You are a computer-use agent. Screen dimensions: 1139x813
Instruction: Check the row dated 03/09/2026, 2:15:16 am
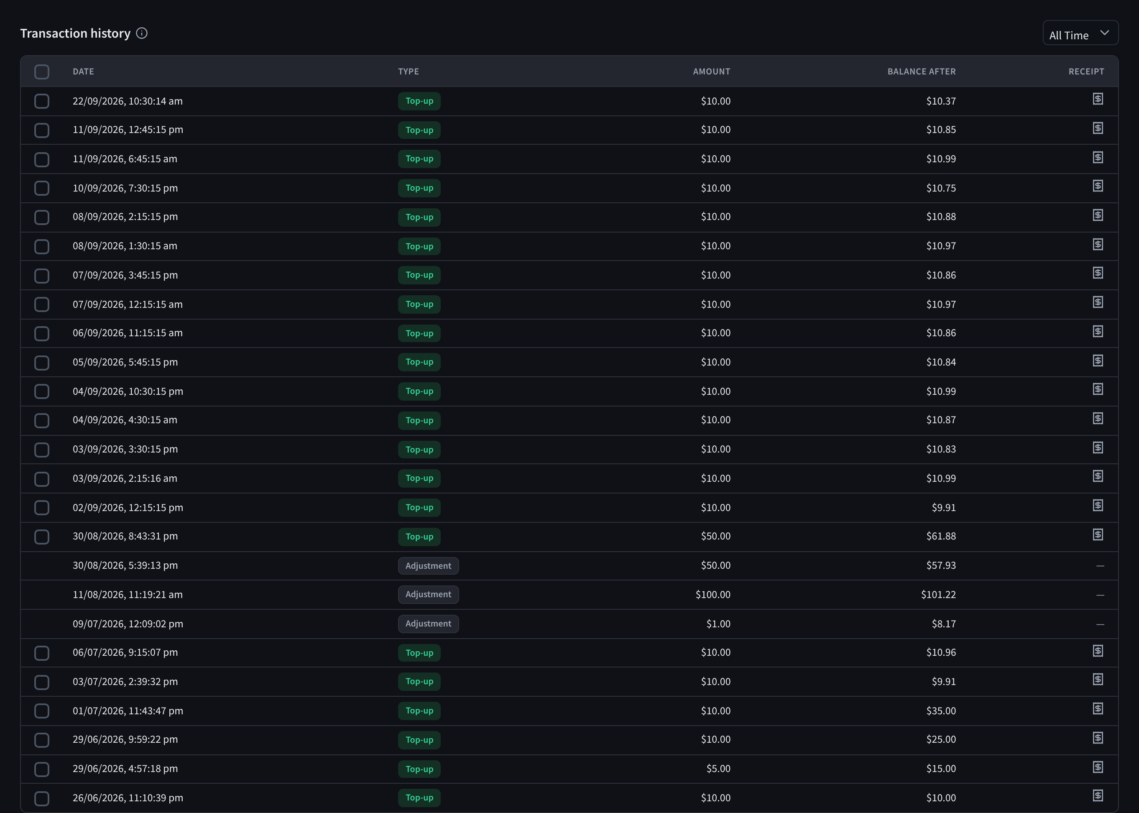coord(41,478)
